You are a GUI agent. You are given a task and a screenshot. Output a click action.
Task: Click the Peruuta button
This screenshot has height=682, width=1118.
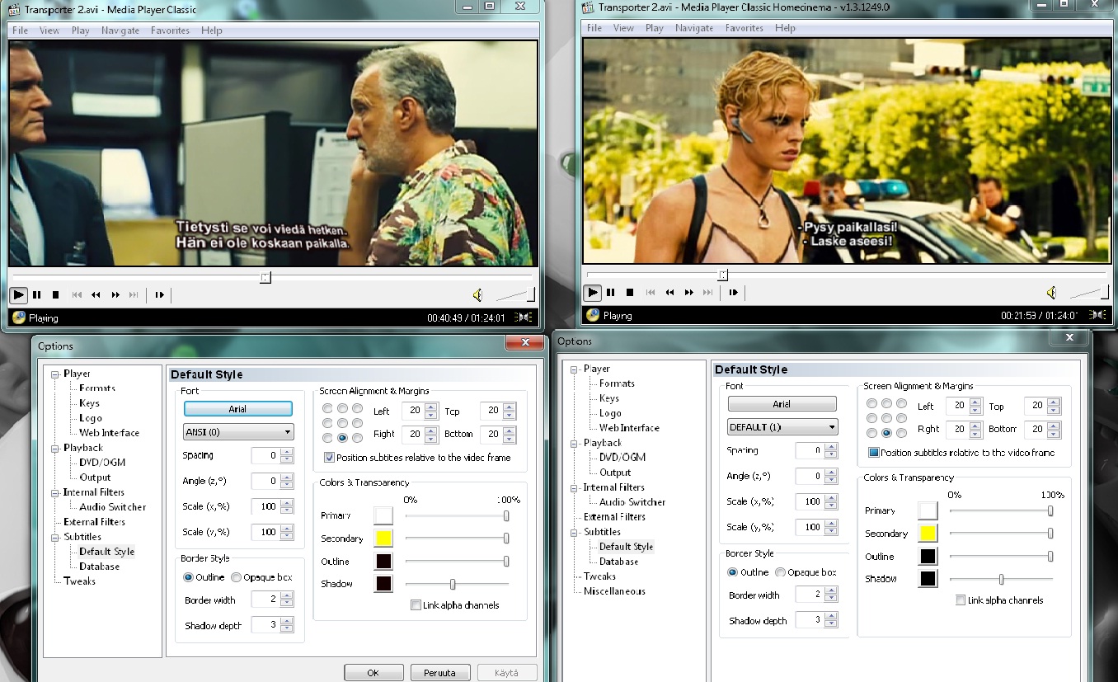pos(440,673)
